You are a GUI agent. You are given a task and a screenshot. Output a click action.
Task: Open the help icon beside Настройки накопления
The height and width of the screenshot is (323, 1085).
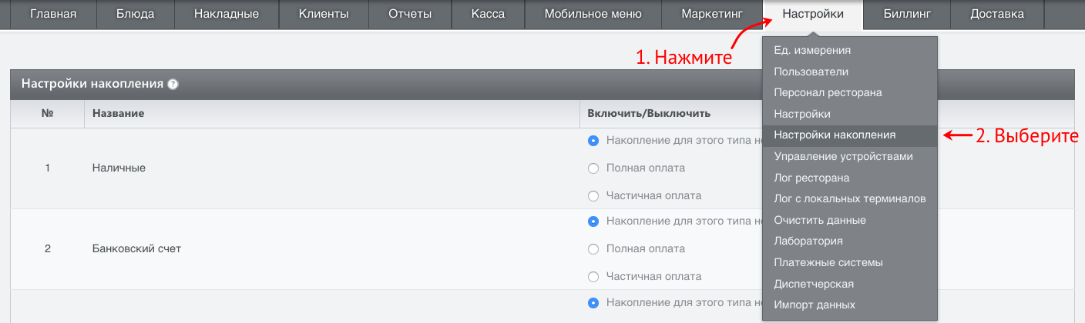pyautogui.click(x=173, y=85)
